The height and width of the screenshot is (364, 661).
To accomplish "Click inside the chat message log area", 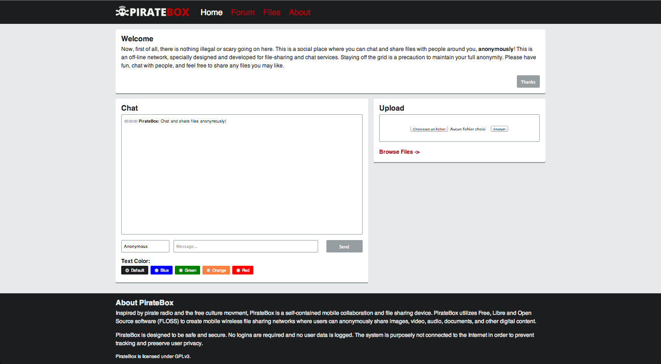I will tap(241, 179).
